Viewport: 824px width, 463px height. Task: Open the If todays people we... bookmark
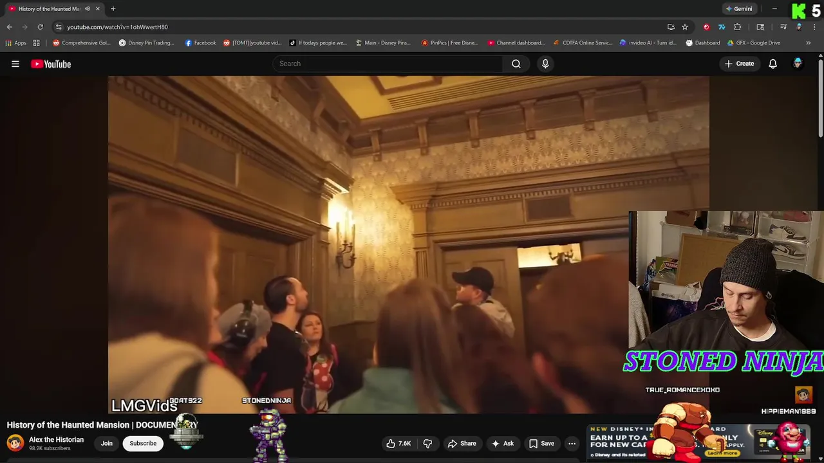tap(318, 43)
